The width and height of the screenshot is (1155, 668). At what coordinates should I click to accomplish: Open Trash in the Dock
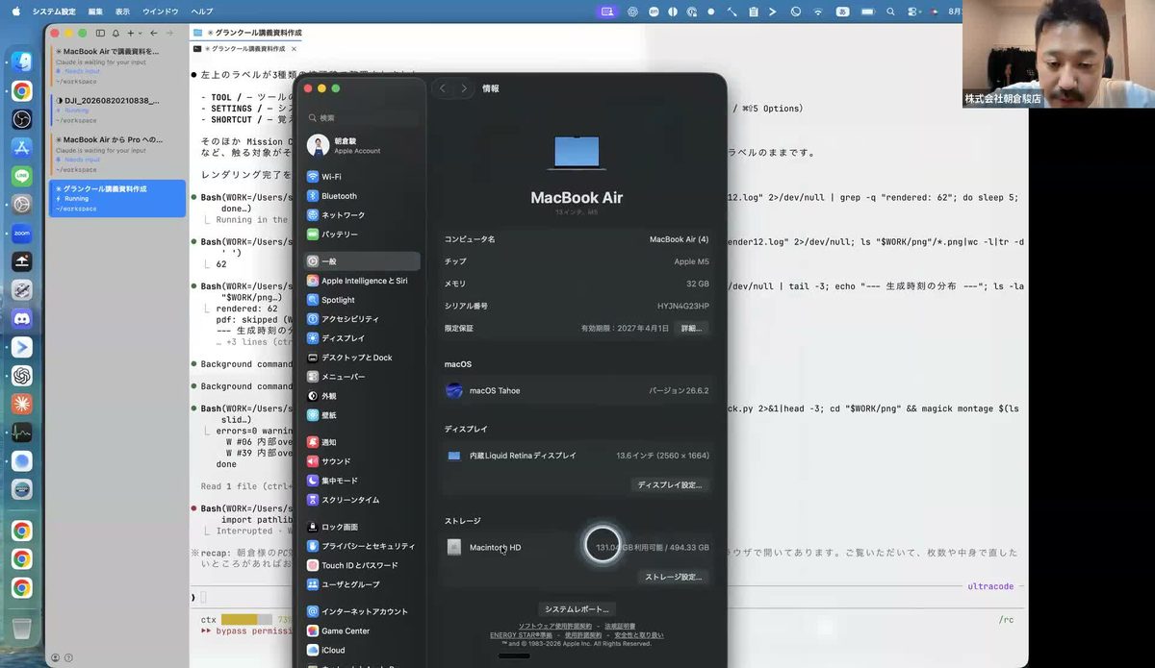click(22, 628)
